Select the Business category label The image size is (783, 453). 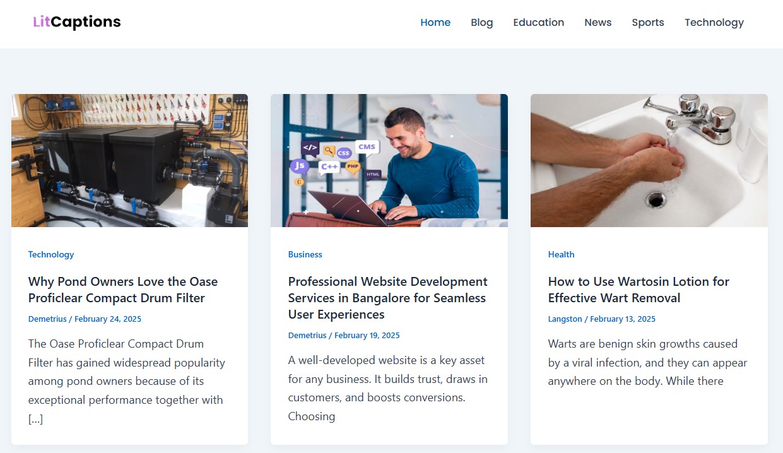(x=305, y=254)
